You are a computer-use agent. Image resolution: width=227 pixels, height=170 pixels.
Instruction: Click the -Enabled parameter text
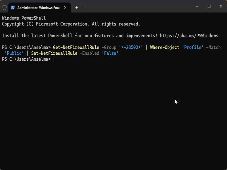tap(89, 53)
